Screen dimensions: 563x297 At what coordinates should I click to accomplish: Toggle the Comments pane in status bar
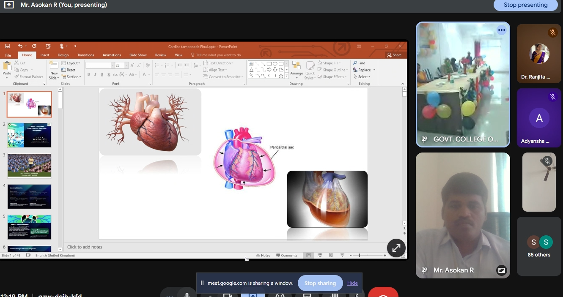(x=287, y=256)
